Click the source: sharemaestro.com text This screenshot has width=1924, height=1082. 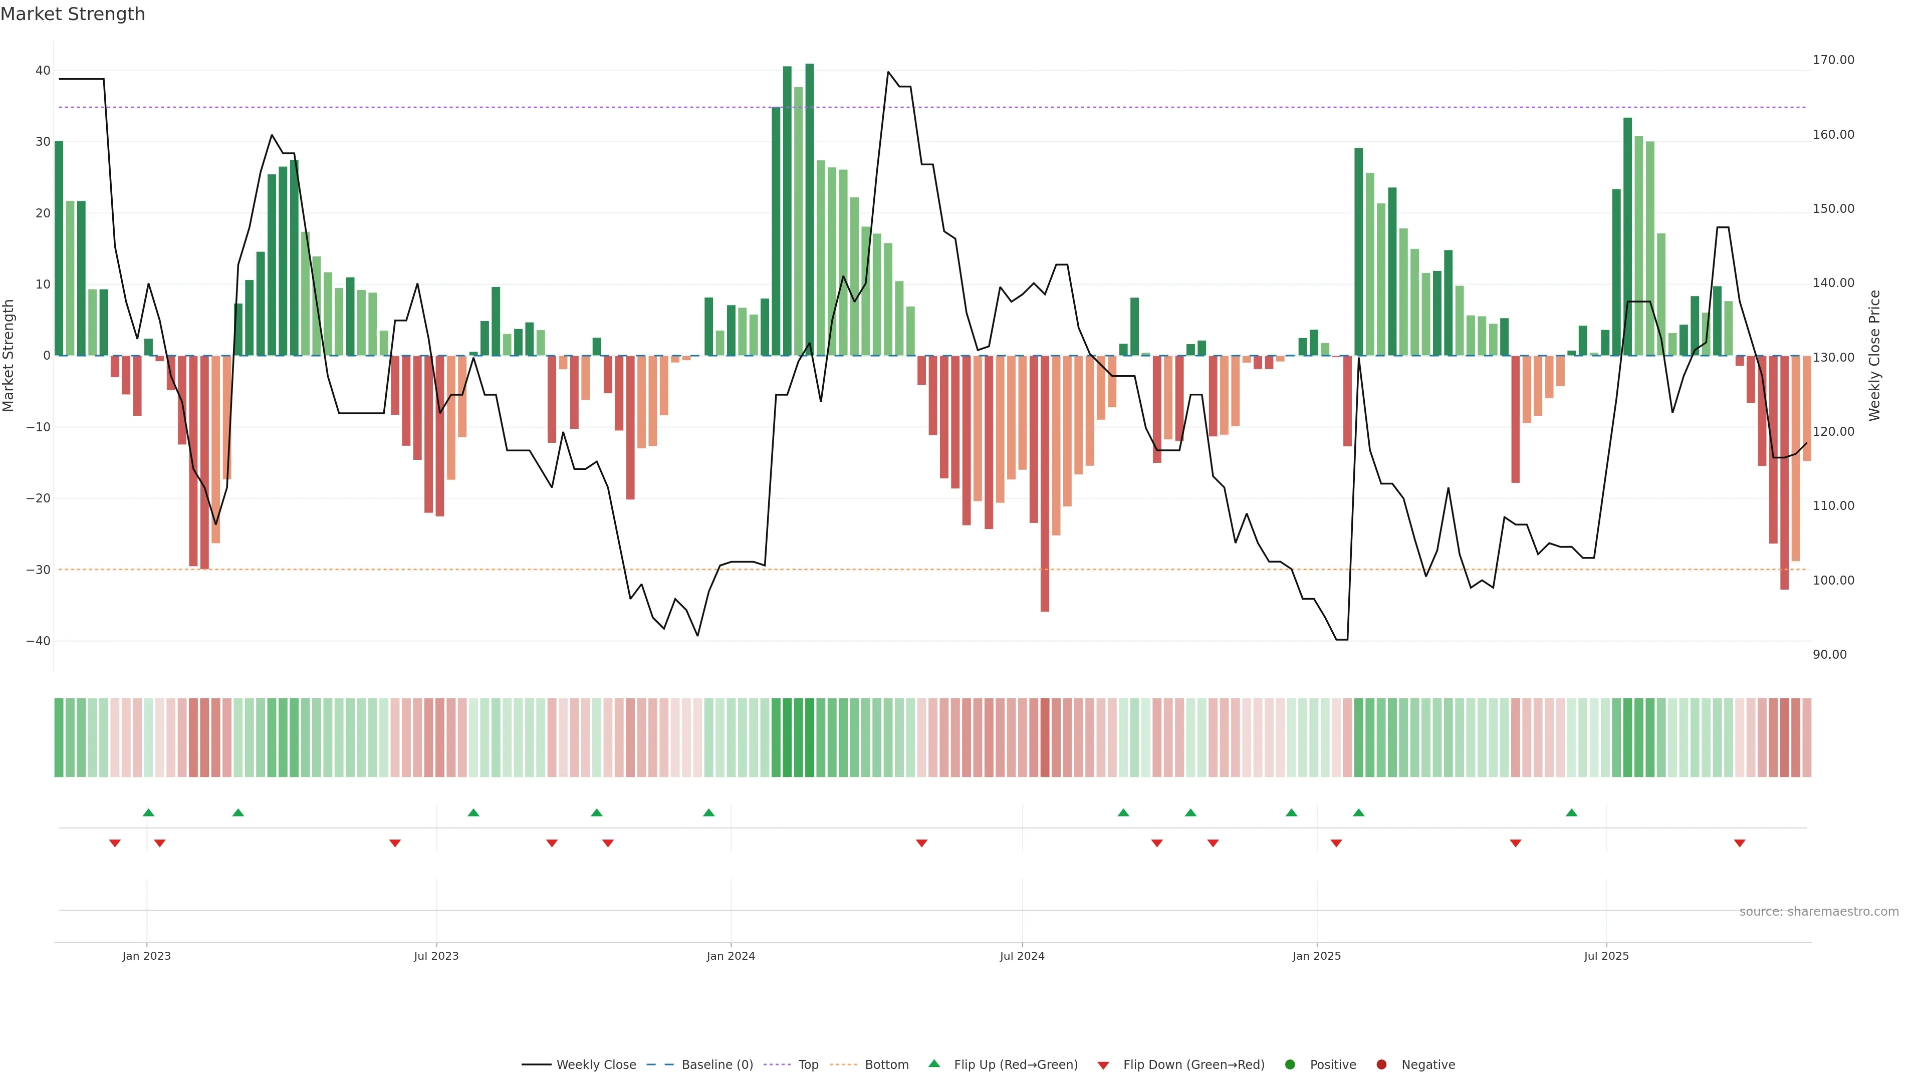point(1819,911)
